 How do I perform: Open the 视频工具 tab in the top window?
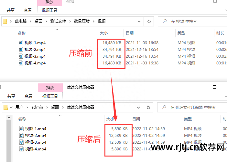click(x=49, y=10)
